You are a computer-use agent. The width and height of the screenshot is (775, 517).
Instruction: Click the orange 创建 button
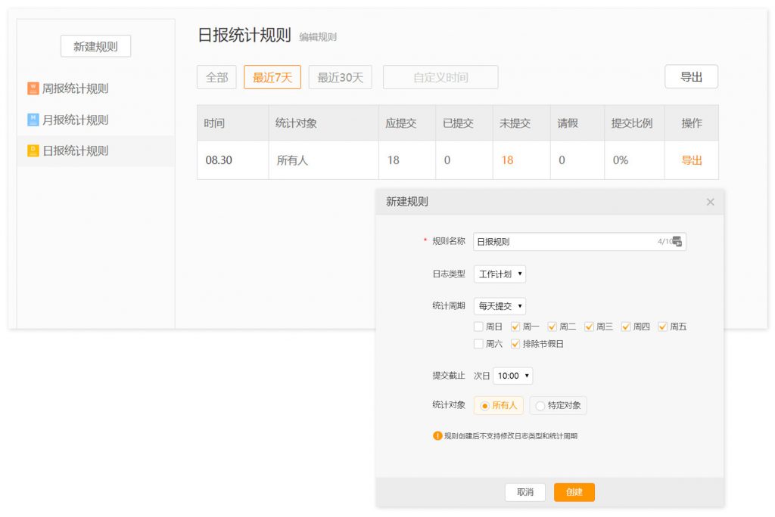(574, 492)
